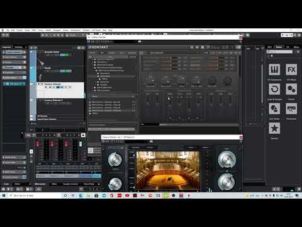
Task: Click the last Kontakt instrument knob
Action: pyautogui.click(x=227, y=81)
